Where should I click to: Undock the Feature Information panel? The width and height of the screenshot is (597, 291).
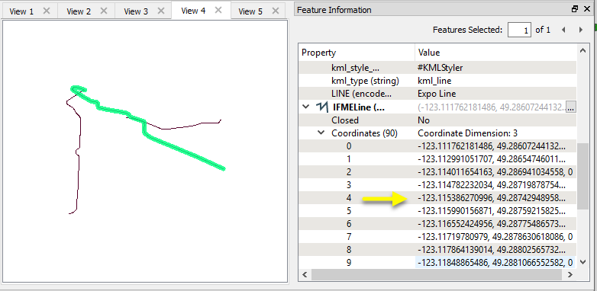(x=575, y=9)
